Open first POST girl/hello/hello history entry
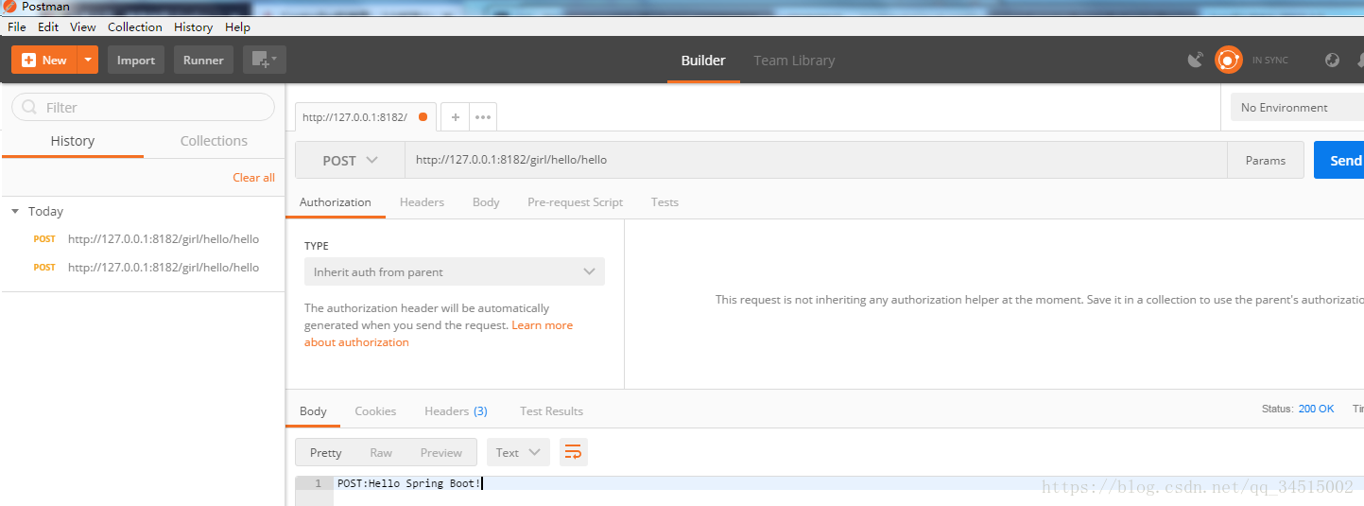Screen dimensions: 1364x506 [x=144, y=239]
